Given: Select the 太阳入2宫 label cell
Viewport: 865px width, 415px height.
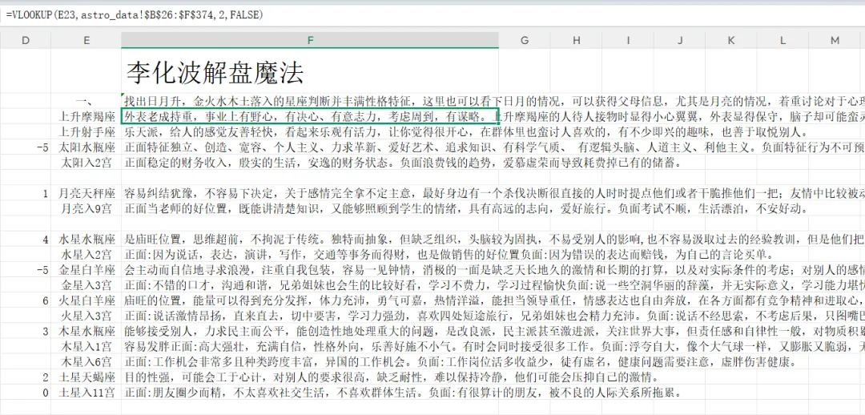Looking at the screenshot, I should tap(86, 163).
